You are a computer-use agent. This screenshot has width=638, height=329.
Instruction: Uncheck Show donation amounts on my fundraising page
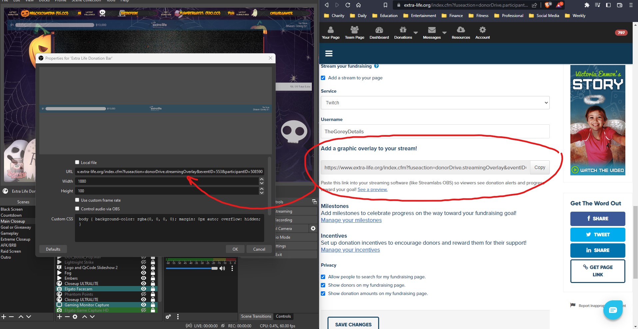[323, 293]
